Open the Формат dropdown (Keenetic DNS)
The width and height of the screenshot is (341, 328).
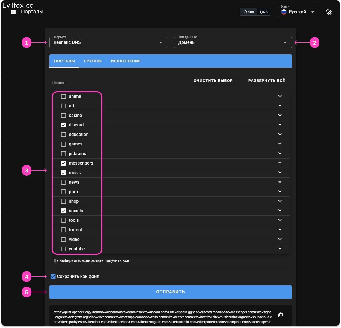click(x=108, y=42)
